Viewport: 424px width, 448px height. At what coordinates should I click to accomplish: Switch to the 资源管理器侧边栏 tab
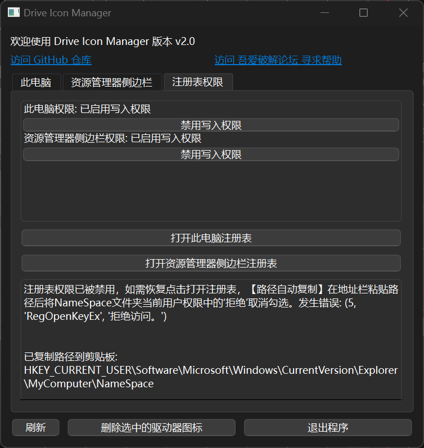point(112,82)
